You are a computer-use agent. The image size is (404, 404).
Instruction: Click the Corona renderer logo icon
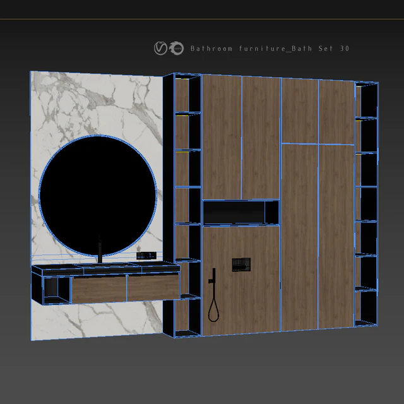click(177, 48)
